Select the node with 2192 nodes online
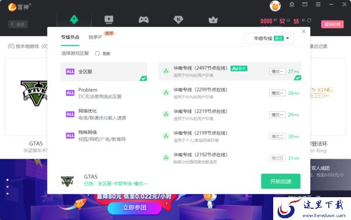The image size is (351, 220). pos(230,158)
